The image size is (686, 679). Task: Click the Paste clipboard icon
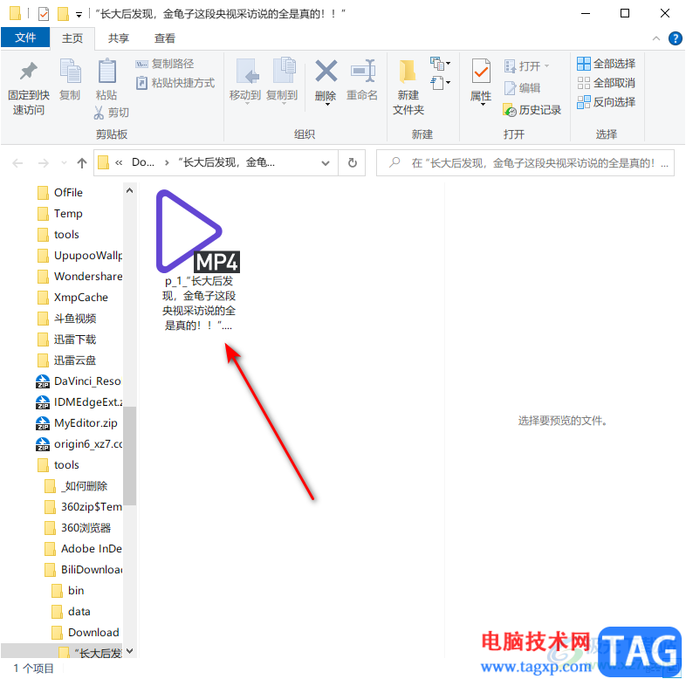click(x=106, y=71)
